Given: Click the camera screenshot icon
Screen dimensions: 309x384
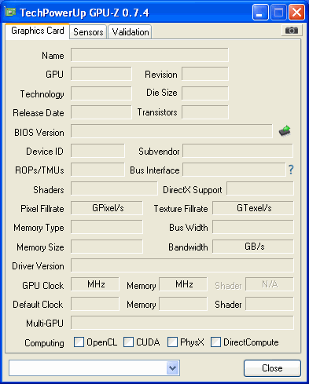Looking at the screenshot, I should pyautogui.click(x=292, y=31).
